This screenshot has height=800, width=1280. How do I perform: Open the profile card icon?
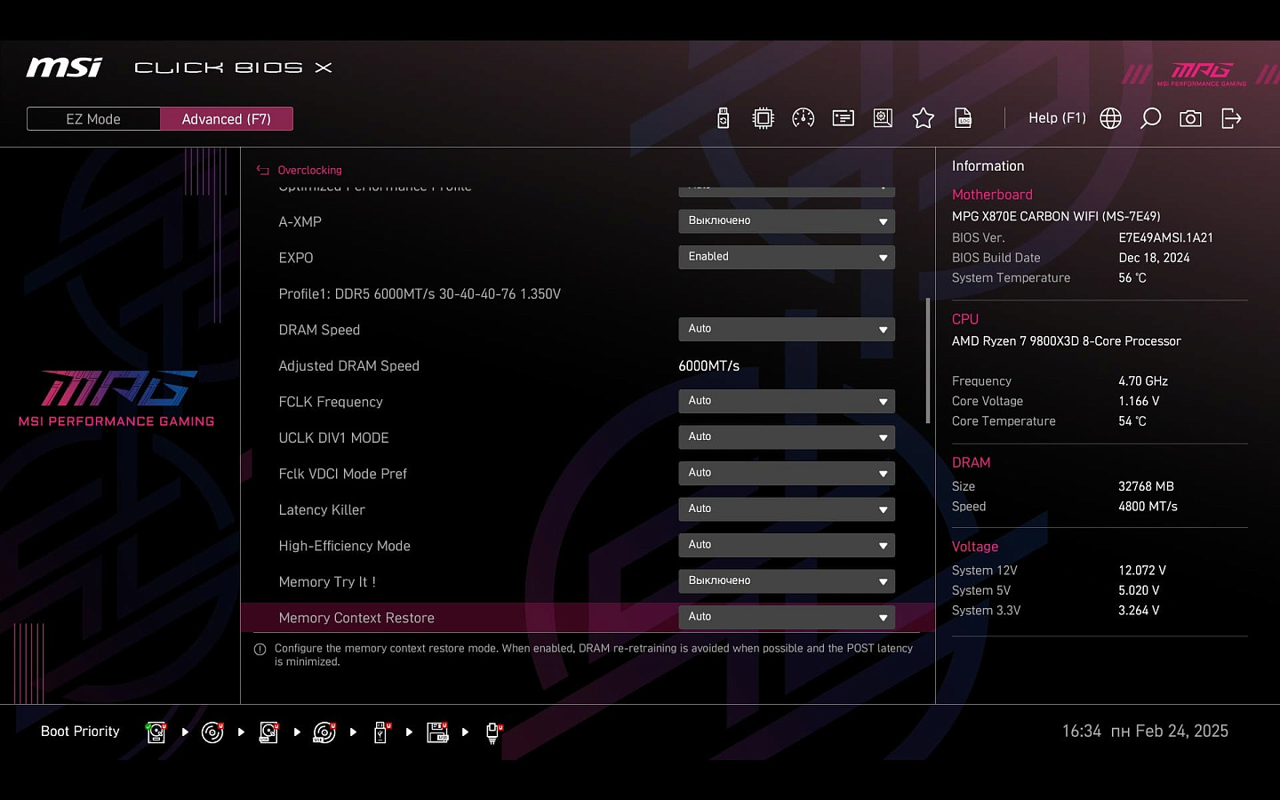click(843, 118)
